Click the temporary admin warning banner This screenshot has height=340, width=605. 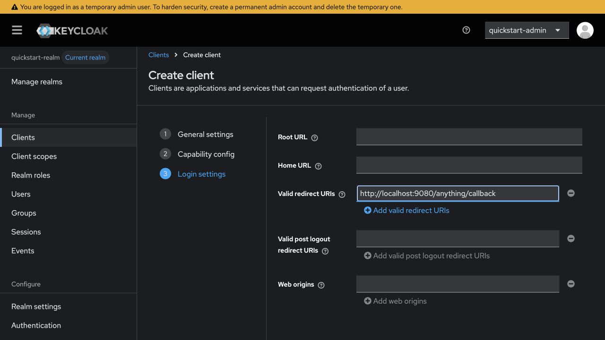click(302, 7)
